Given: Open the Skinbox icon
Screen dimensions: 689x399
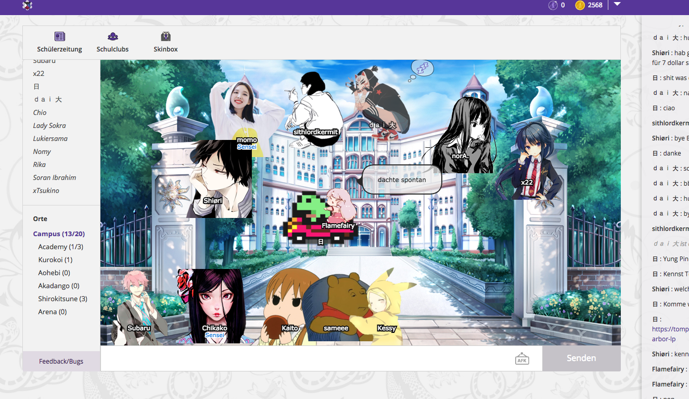Looking at the screenshot, I should pyautogui.click(x=165, y=36).
